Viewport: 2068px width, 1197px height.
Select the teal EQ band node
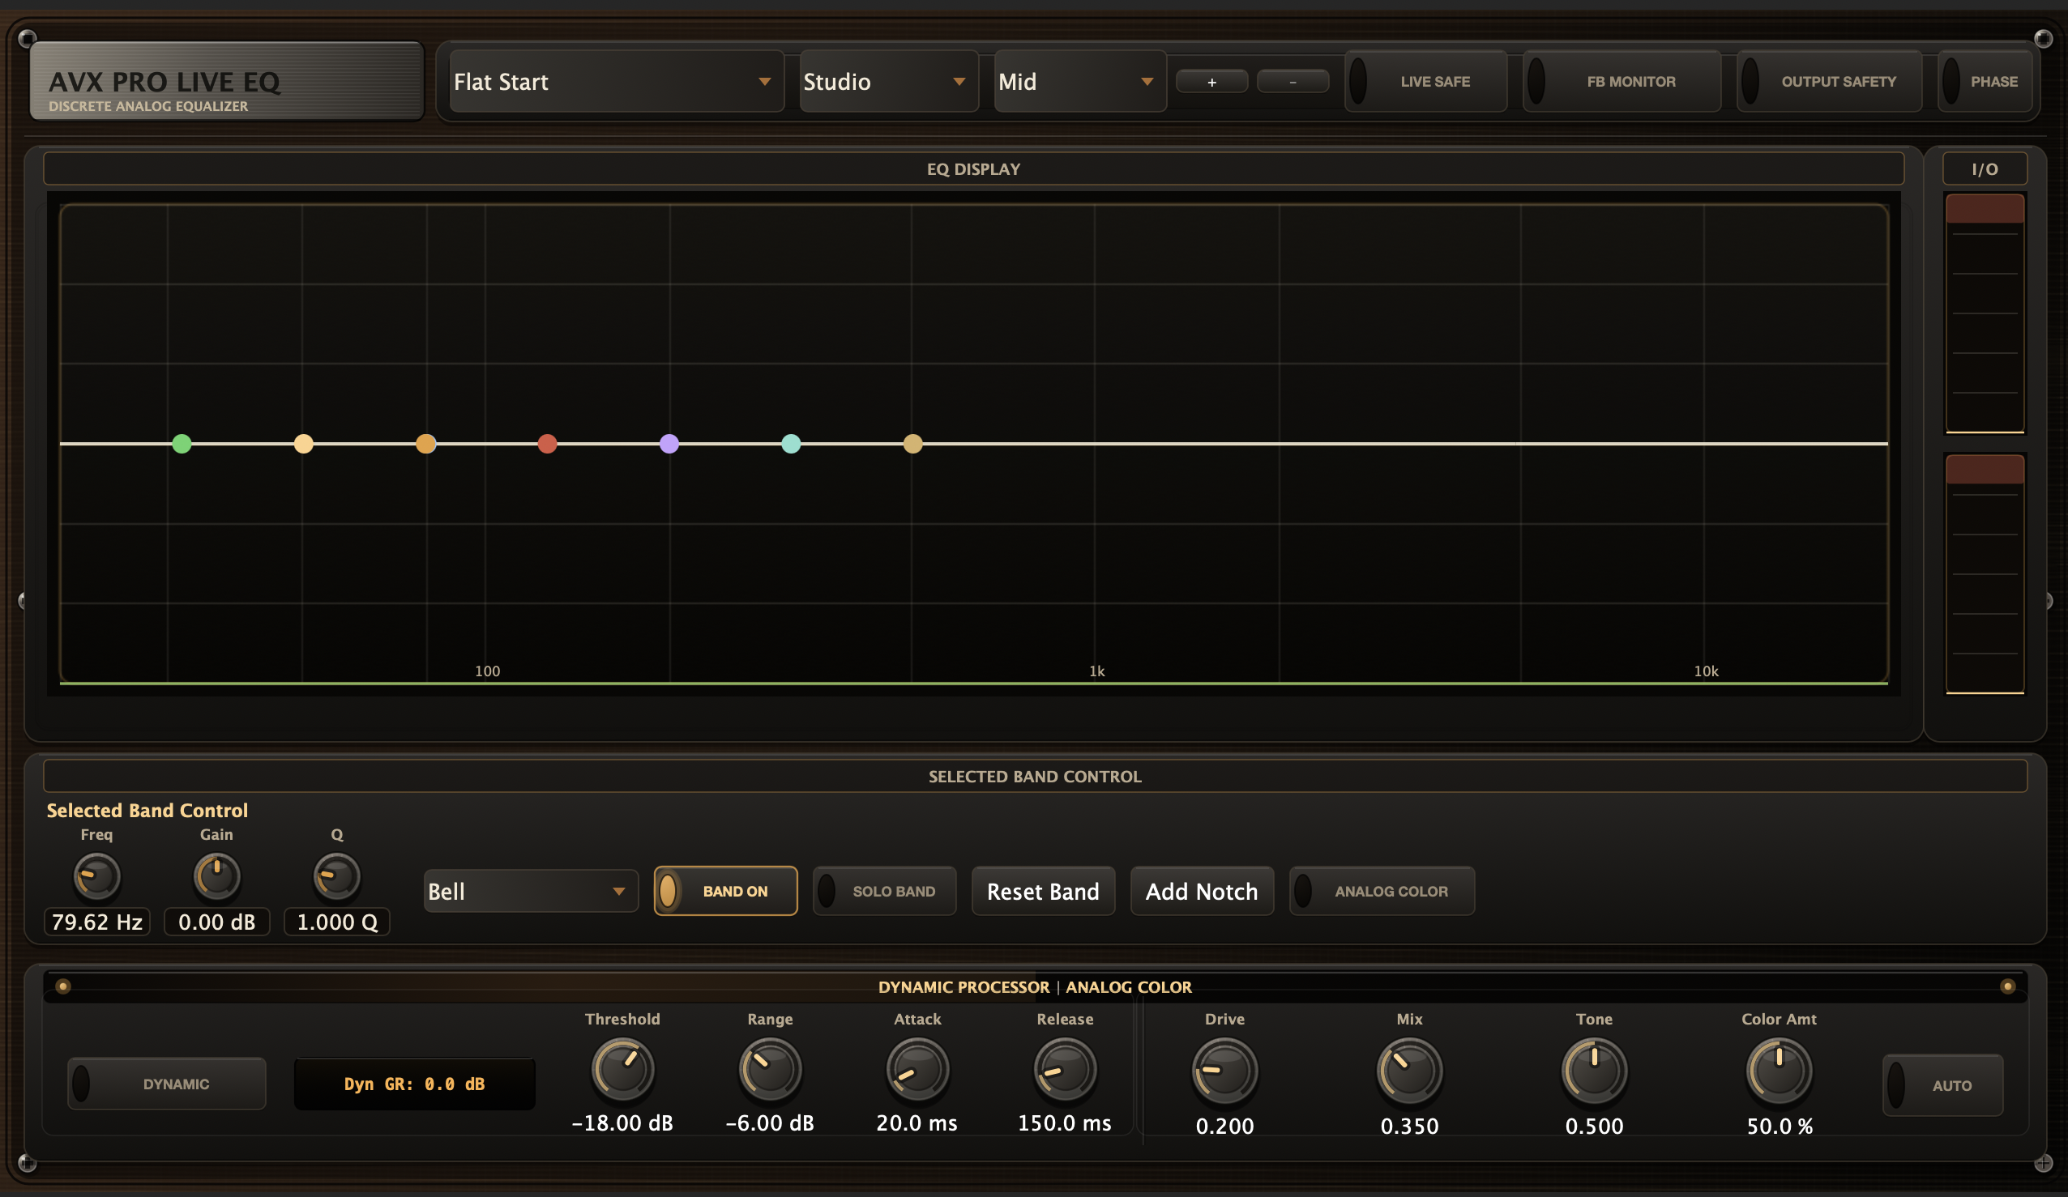[791, 444]
